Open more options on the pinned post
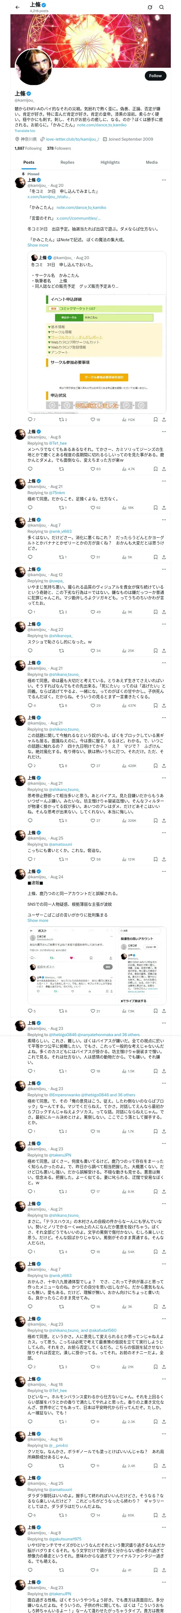 (164, 180)
